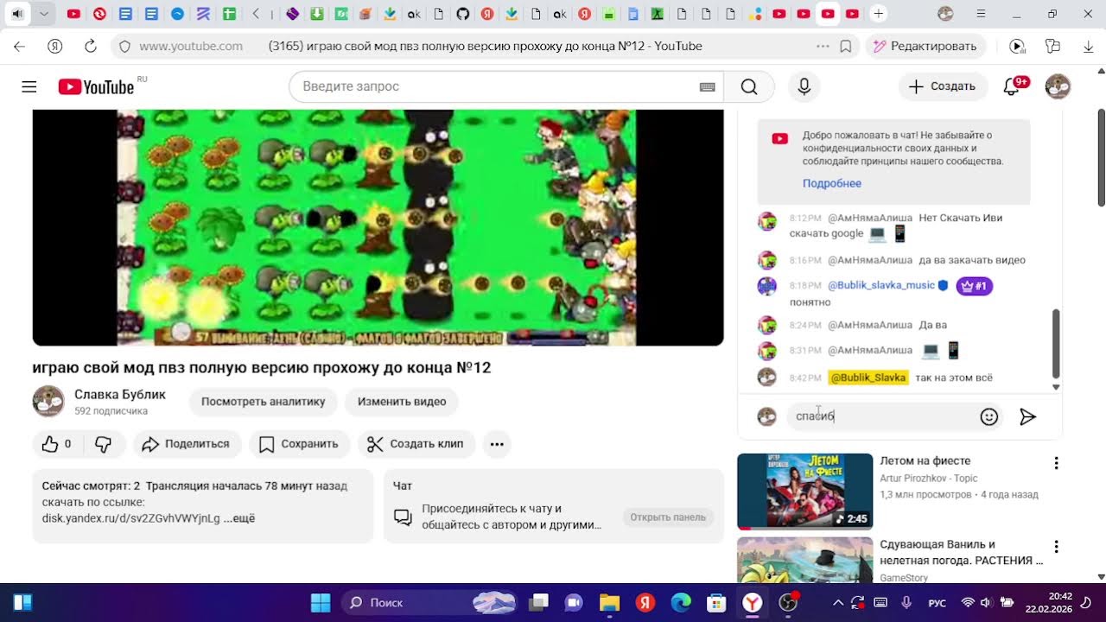
Task: Open the downloads arrow in the browser toolbar
Action: (x=1088, y=46)
